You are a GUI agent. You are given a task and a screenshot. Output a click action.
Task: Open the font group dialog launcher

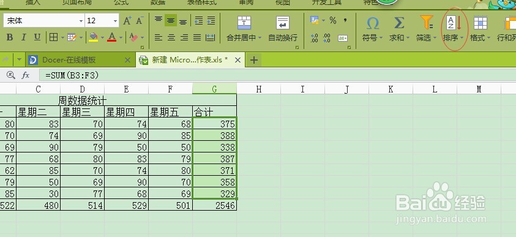143,47
